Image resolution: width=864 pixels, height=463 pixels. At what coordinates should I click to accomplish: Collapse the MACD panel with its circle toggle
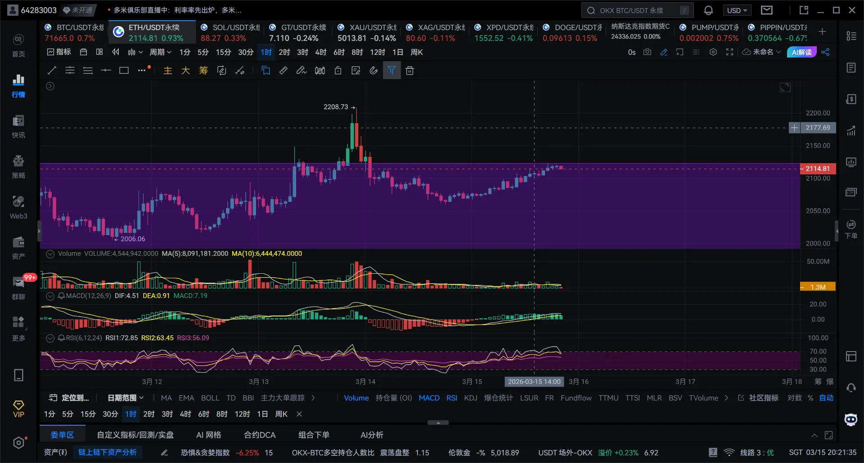point(50,296)
